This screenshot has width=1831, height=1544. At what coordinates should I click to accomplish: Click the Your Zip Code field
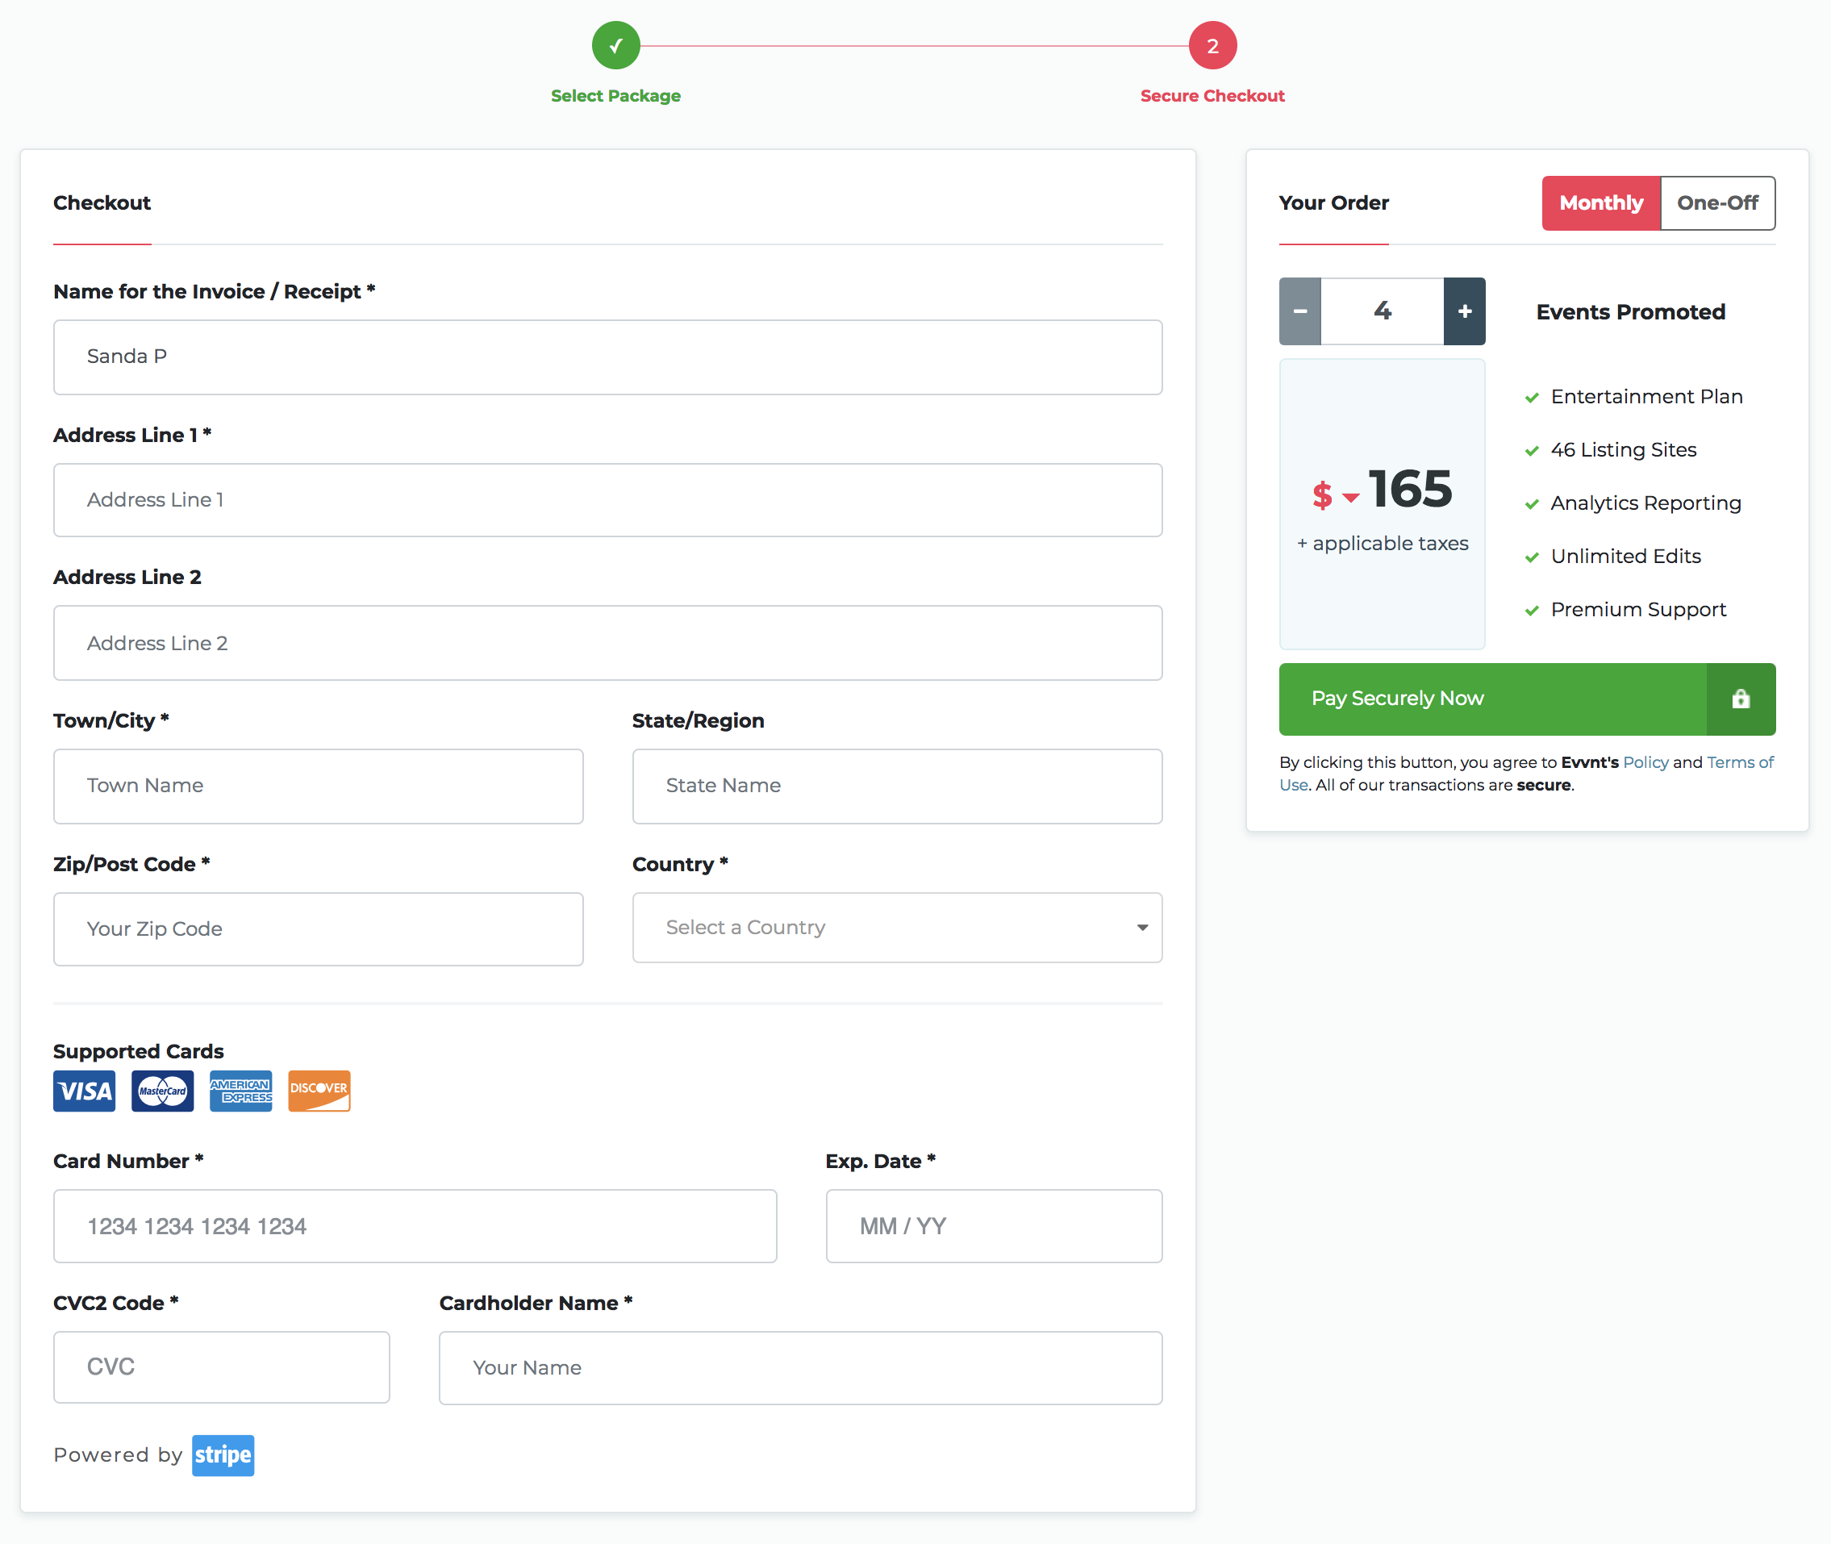pyautogui.click(x=319, y=928)
